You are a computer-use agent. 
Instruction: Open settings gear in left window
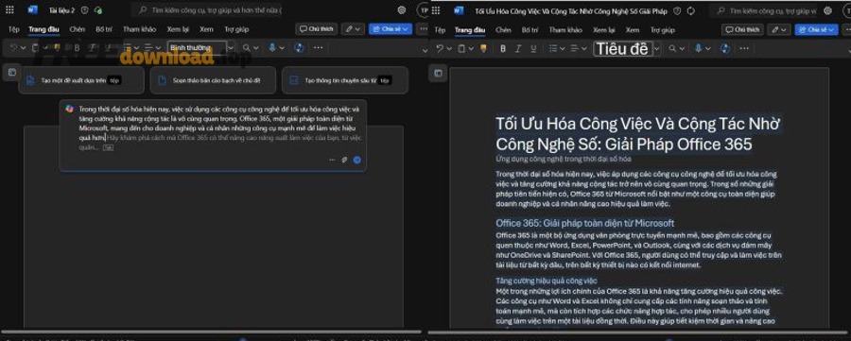pyautogui.click(x=402, y=9)
